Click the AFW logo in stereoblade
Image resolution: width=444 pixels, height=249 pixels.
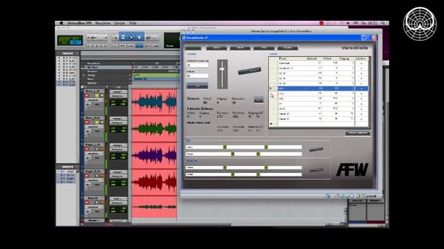(x=352, y=169)
